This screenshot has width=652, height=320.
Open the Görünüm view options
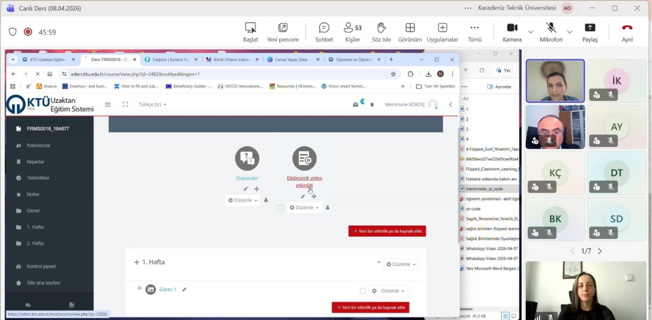point(410,32)
